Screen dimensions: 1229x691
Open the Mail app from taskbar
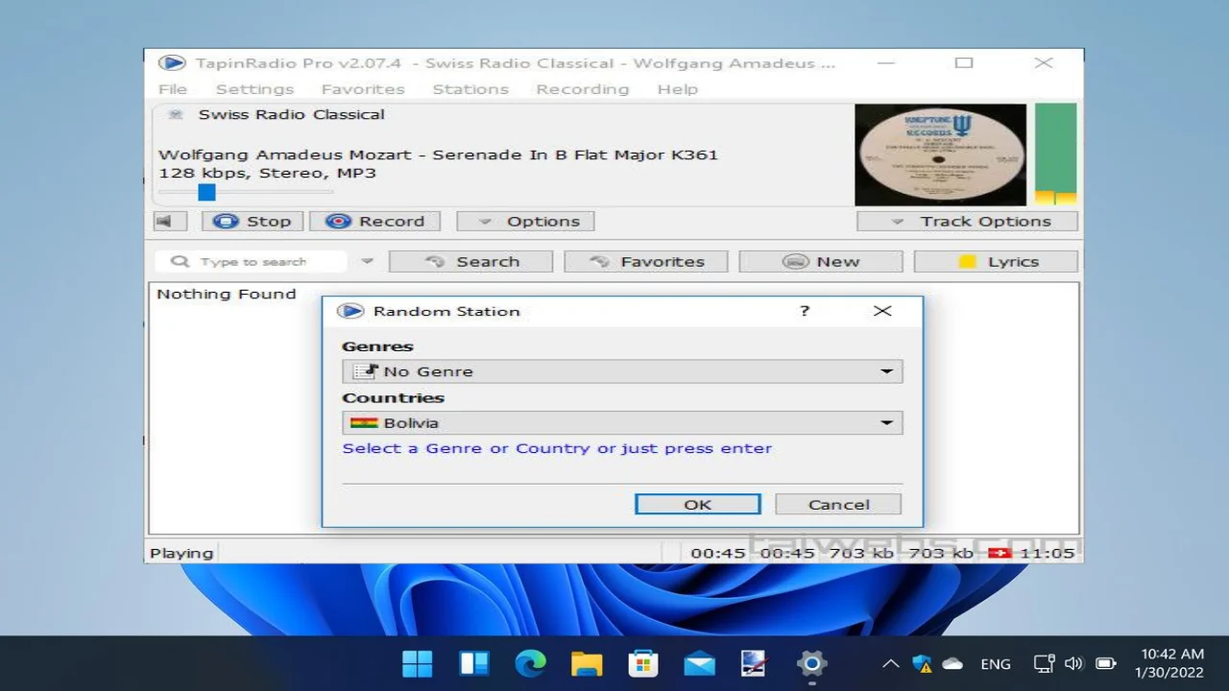coord(699,663)
